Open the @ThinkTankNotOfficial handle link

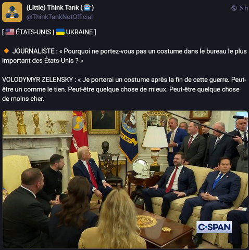pos(59,17)
